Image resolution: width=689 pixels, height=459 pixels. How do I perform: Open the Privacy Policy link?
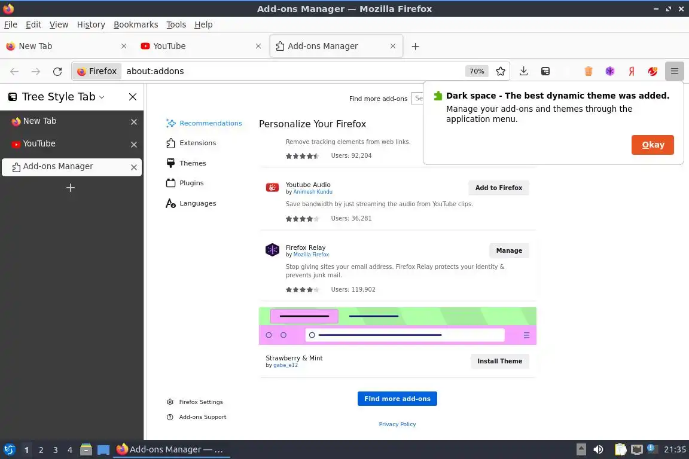pyautogui.click(x=397, y=424)
